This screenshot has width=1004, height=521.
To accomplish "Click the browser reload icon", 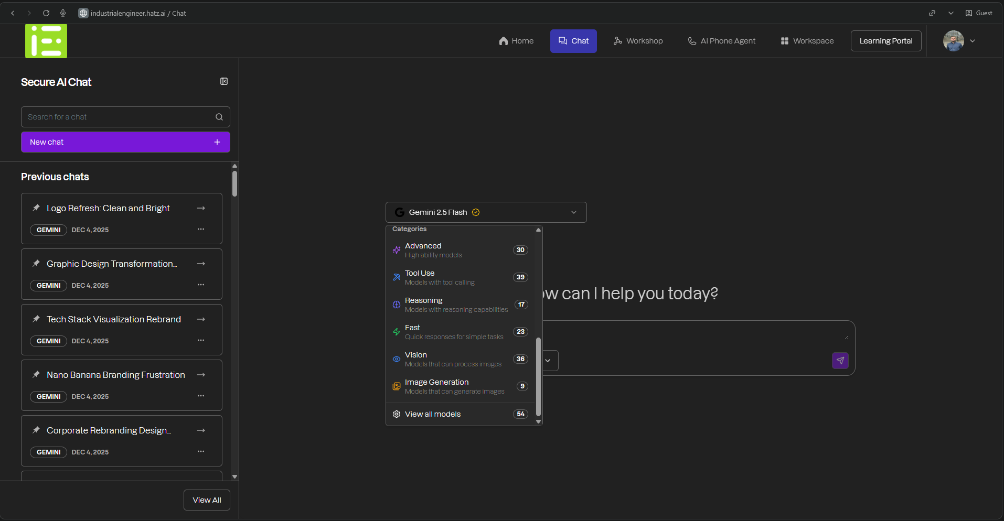I will pyautogui.click(x=46, y=13).
